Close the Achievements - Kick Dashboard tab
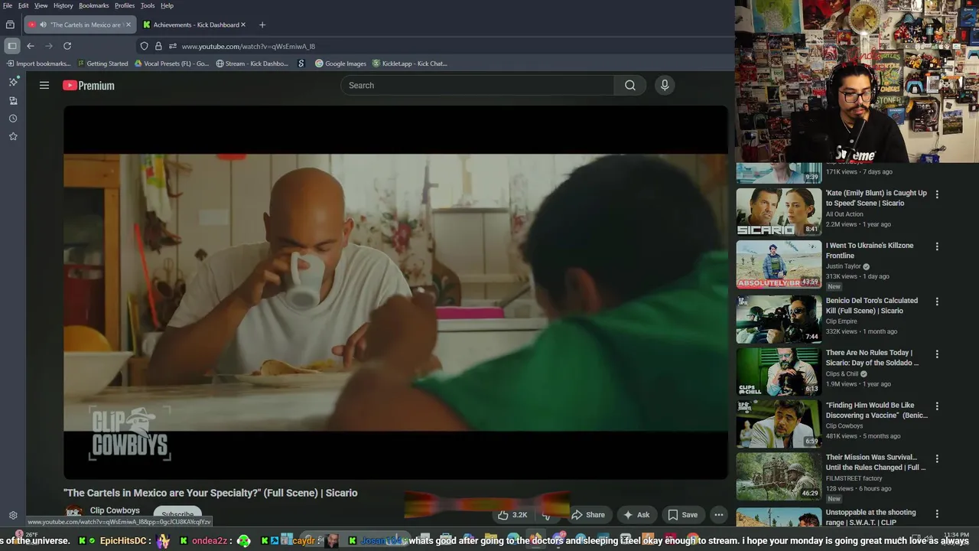The image size is (979, 551). [x=243, y=24]
